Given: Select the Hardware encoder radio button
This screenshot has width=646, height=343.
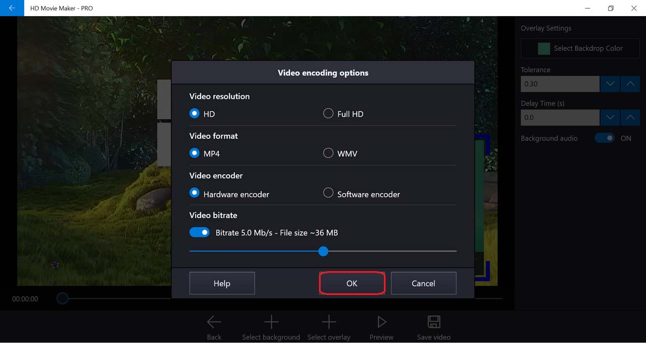Looking at the screenshot, I should (194, 193).
